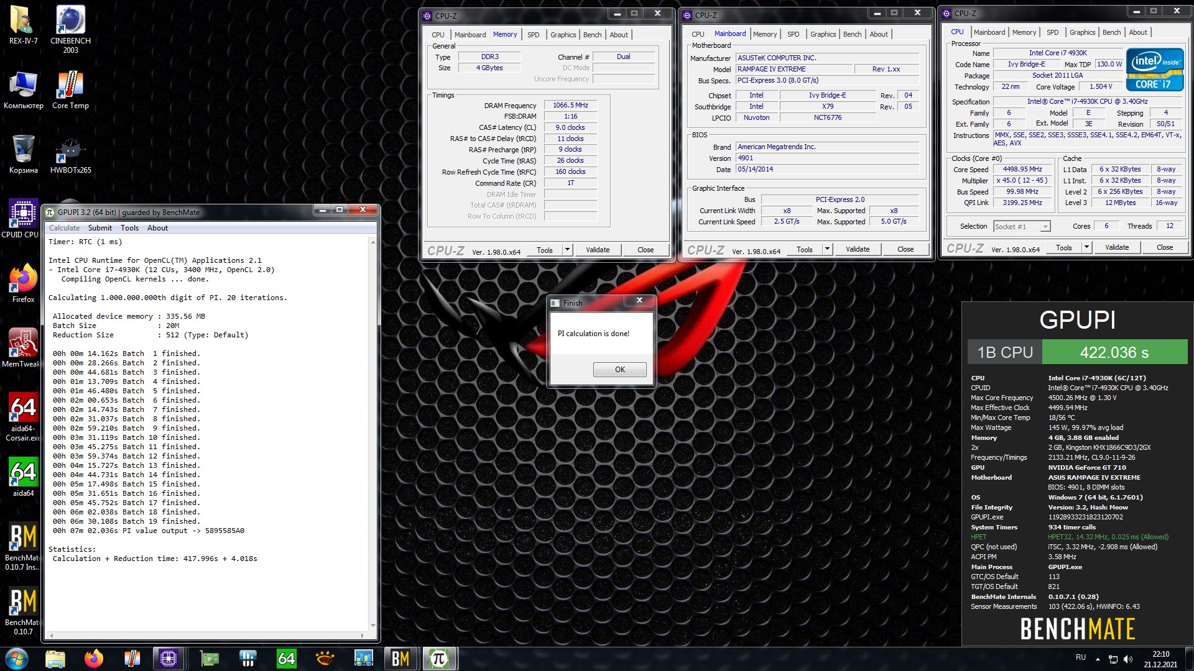The height and width of the screenshot is (671, 1194).
Task: Show hidden tray icons arrow
Action: tap(1098, 659)
